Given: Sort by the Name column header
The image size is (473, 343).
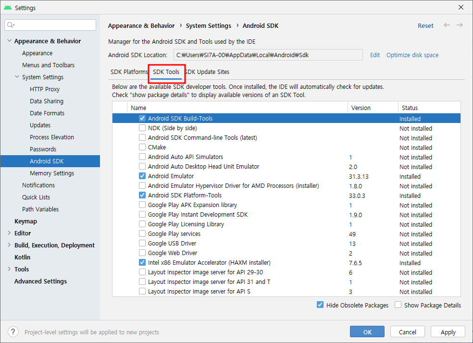Looking at the screenshot, I should pyautogui.click(x=237, y=108).
